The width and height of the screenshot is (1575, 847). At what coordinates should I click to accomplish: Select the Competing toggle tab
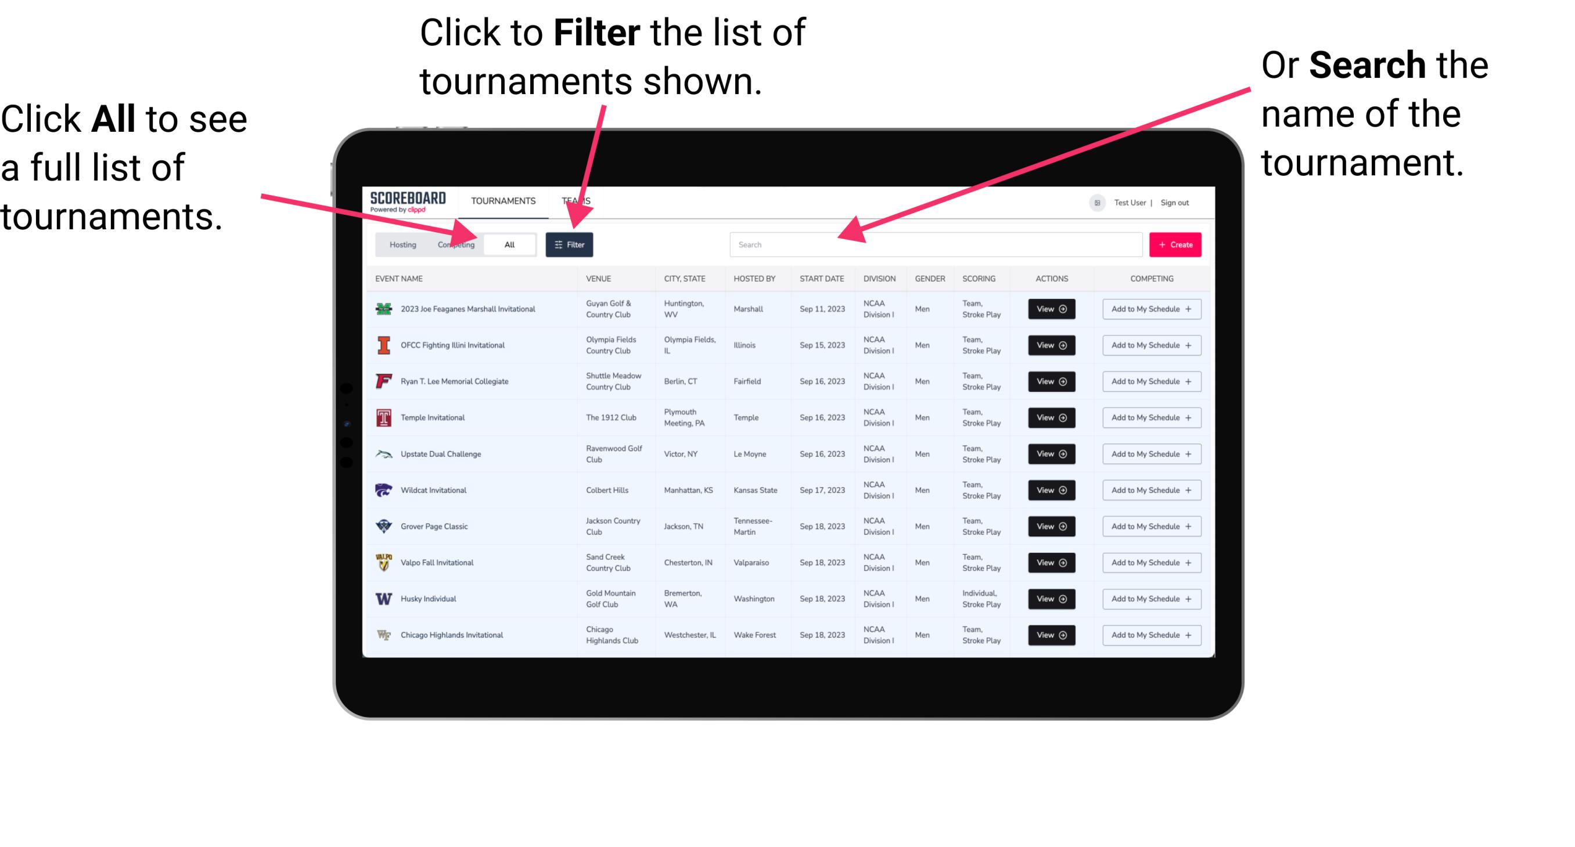456,244
